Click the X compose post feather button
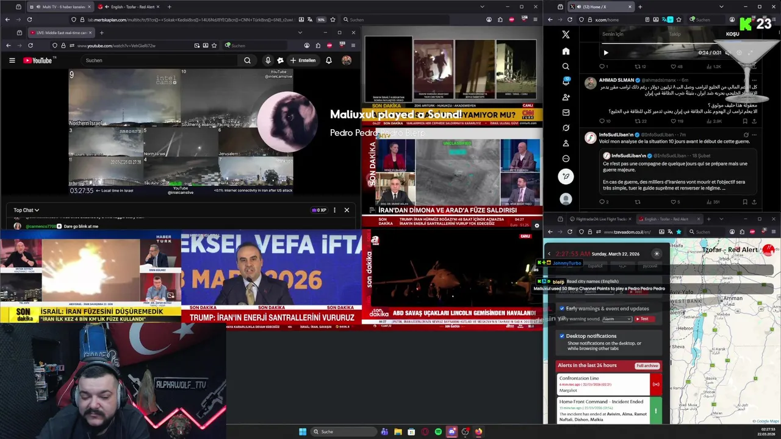Viewport: 781px width, 439px height. [566, 177]
